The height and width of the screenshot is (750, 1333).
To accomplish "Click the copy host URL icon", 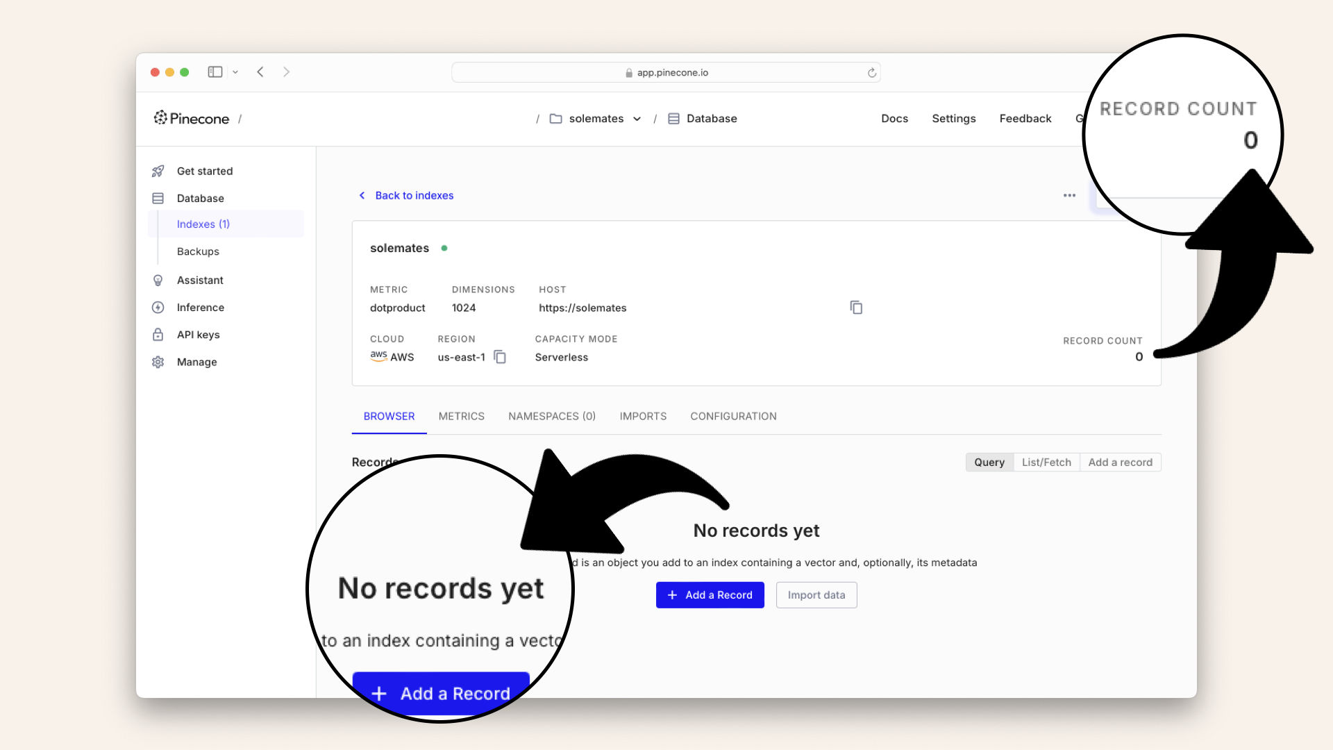I will (856, 308).
